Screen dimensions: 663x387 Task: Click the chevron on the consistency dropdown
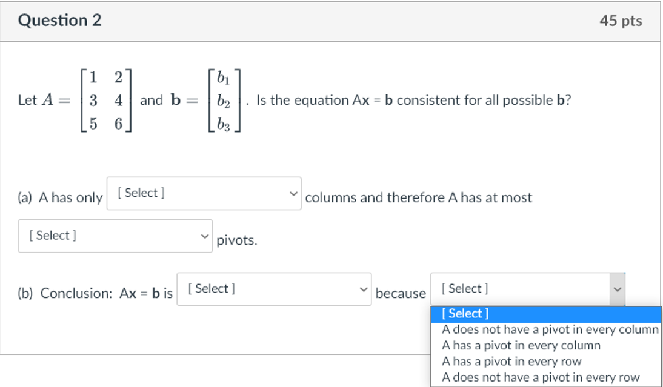pos(364,289)
